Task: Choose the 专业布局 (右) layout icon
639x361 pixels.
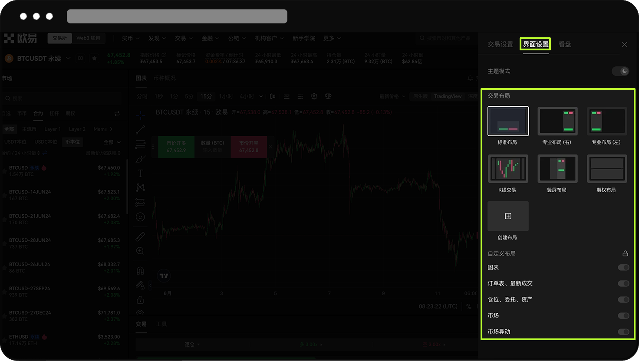Action: tap(557, 121)
